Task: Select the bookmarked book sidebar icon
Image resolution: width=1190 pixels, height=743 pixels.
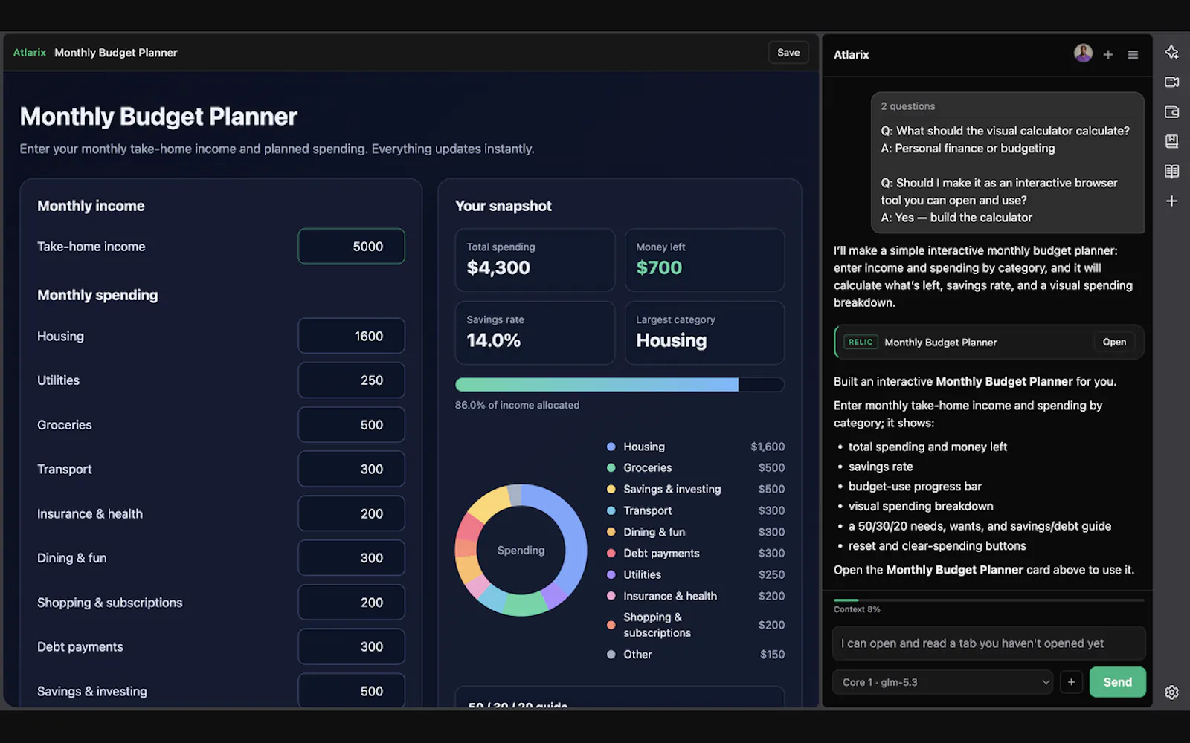Action: coord(1171,141)
